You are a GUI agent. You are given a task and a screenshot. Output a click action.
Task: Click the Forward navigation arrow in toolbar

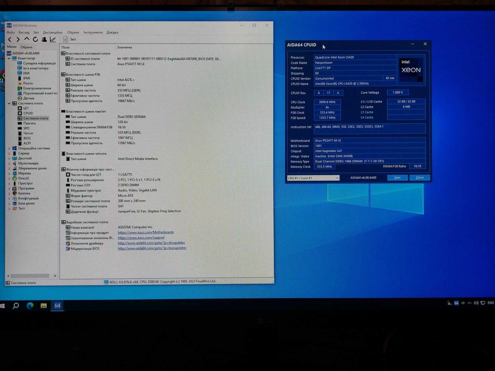coord(18,39)
